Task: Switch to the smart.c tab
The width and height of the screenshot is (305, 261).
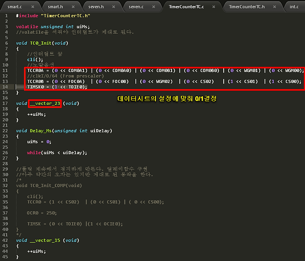Action: pyautogui.click(x=14, y=7)
